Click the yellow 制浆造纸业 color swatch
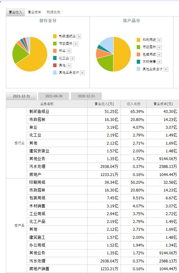The height and width of the screenshot is (273, 179). (x=55, y=36)
